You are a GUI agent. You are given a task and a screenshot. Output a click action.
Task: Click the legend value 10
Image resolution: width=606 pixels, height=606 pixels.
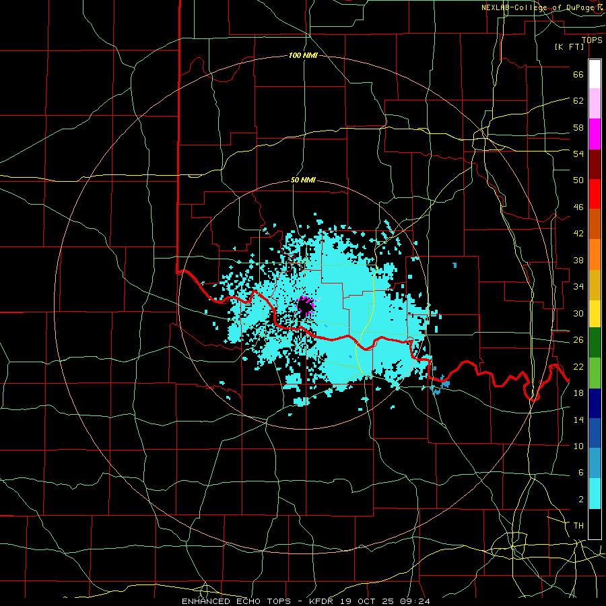(x=578, y=446)
